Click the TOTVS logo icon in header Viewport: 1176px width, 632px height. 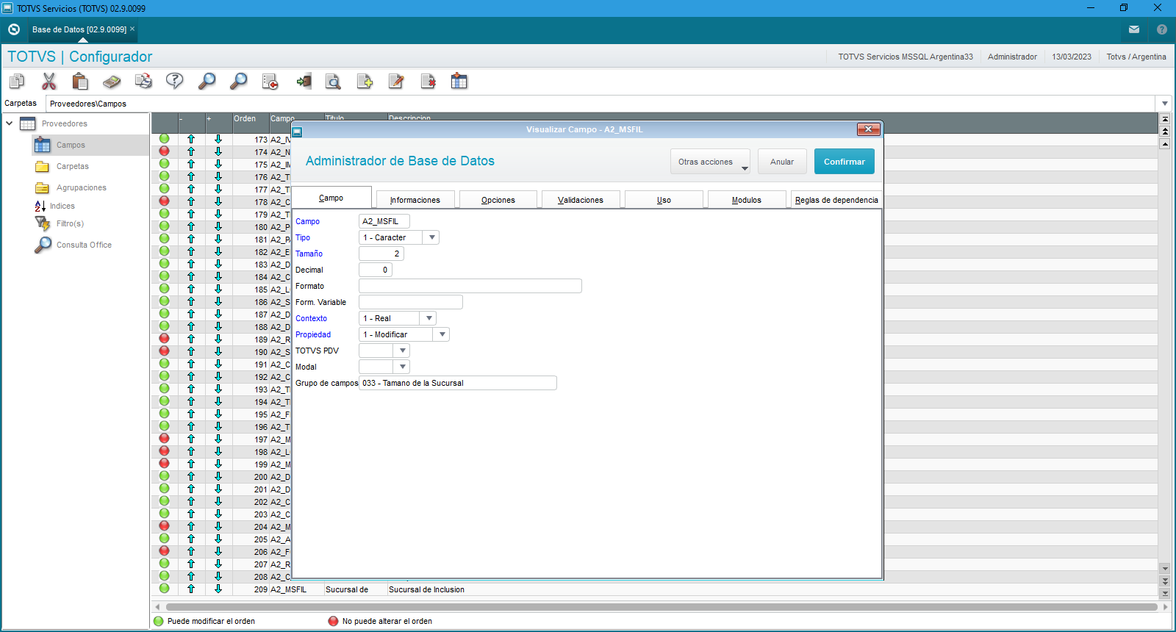[x=14, y=29]
